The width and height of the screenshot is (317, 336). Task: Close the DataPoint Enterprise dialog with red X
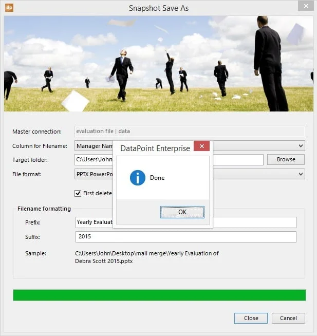[x=201, y=147]
